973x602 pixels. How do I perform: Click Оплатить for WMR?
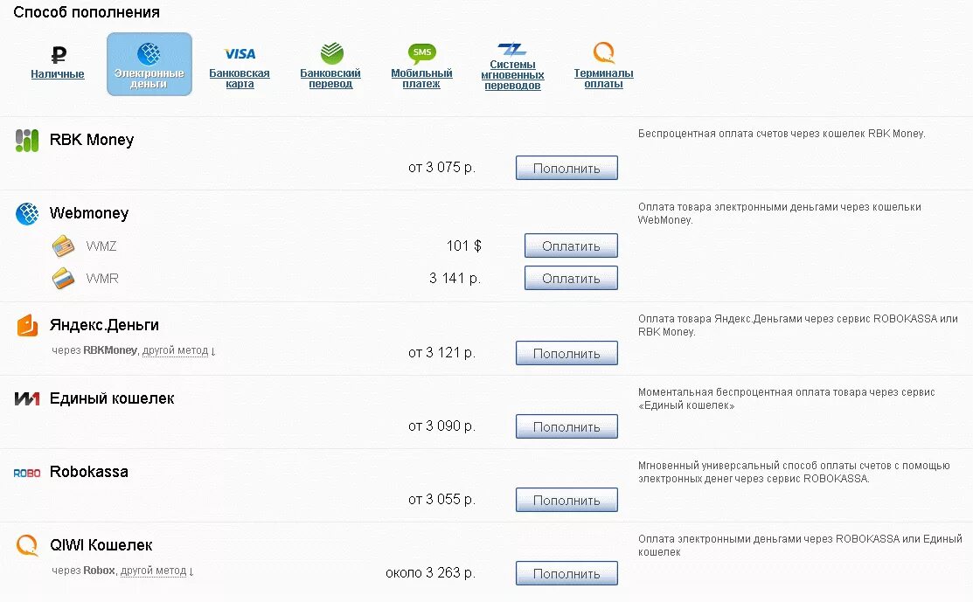point(571,279)
